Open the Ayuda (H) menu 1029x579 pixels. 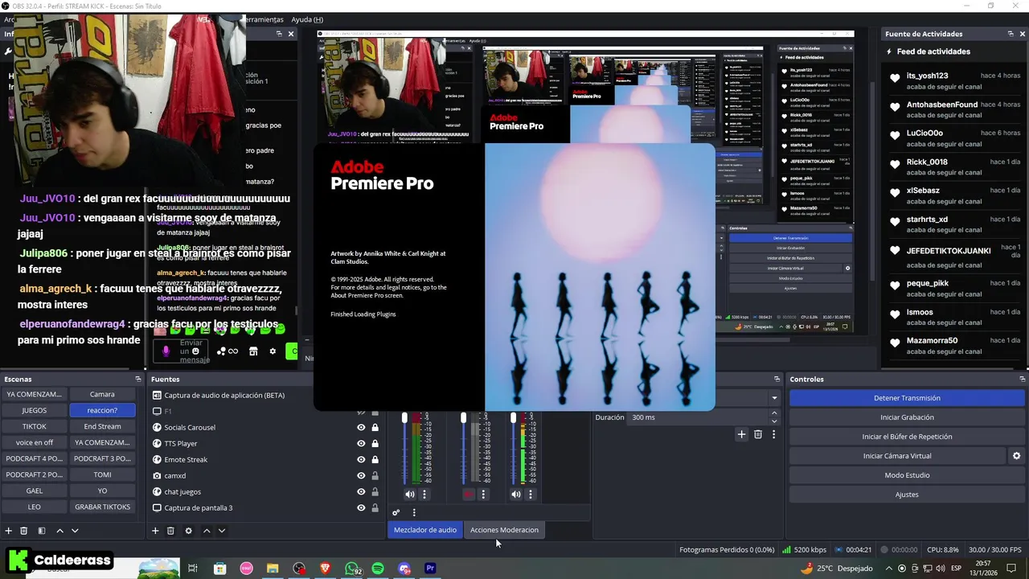(x=306, y=19)
